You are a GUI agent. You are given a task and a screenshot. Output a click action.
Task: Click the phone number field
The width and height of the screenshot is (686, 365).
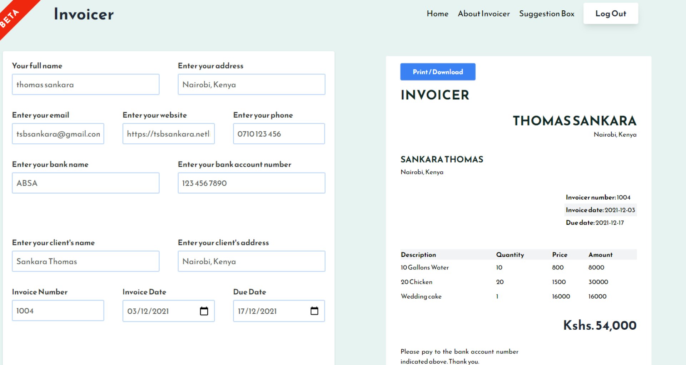279,134
